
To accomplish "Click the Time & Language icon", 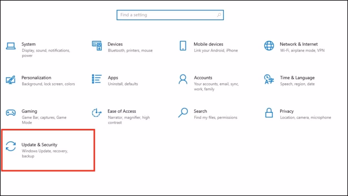I will coord(269,80).
